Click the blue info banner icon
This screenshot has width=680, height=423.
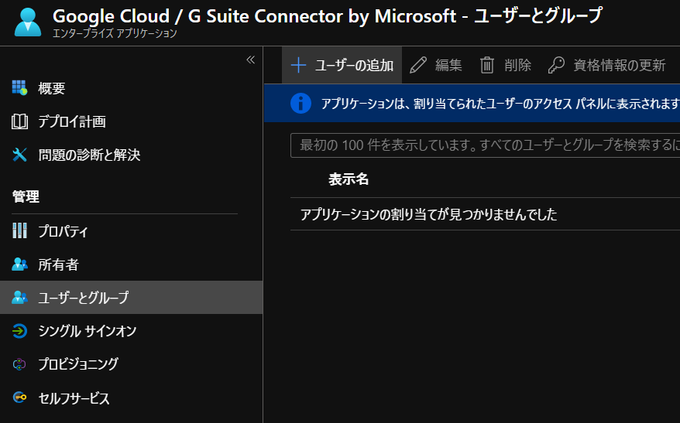click(x=301, y=104)
